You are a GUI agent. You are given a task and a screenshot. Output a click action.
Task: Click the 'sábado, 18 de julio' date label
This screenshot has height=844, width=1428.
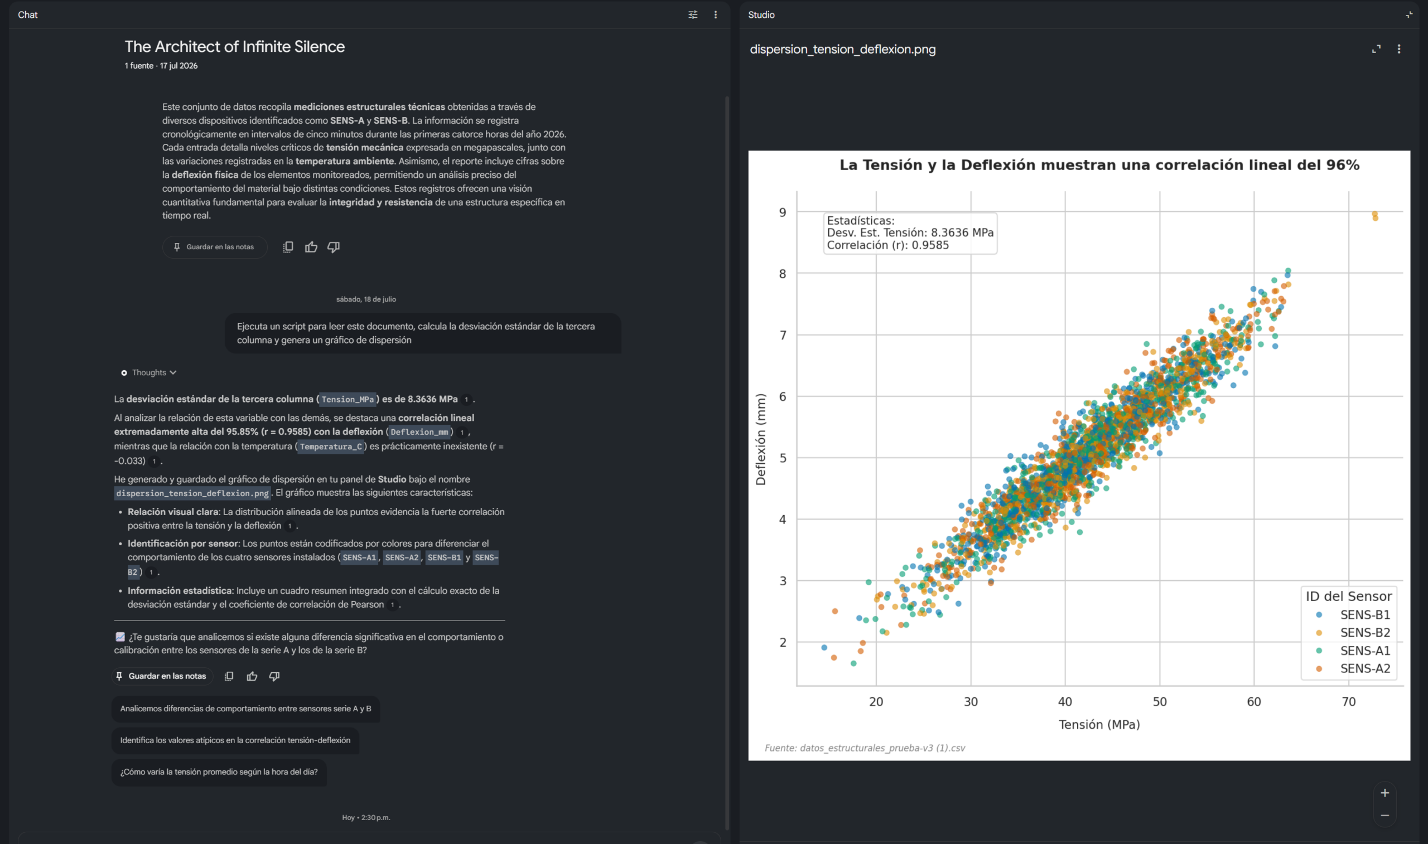pyautogui.click(x=366, y=299)
